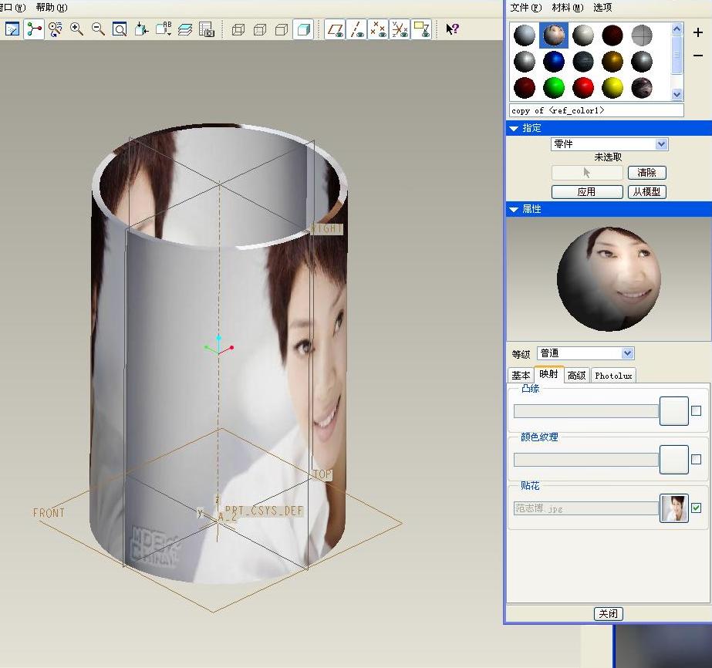The height and width of the screenshot is (668, 712).
Task: Click the plus icon to add material
Action: (x=697, y=33)
